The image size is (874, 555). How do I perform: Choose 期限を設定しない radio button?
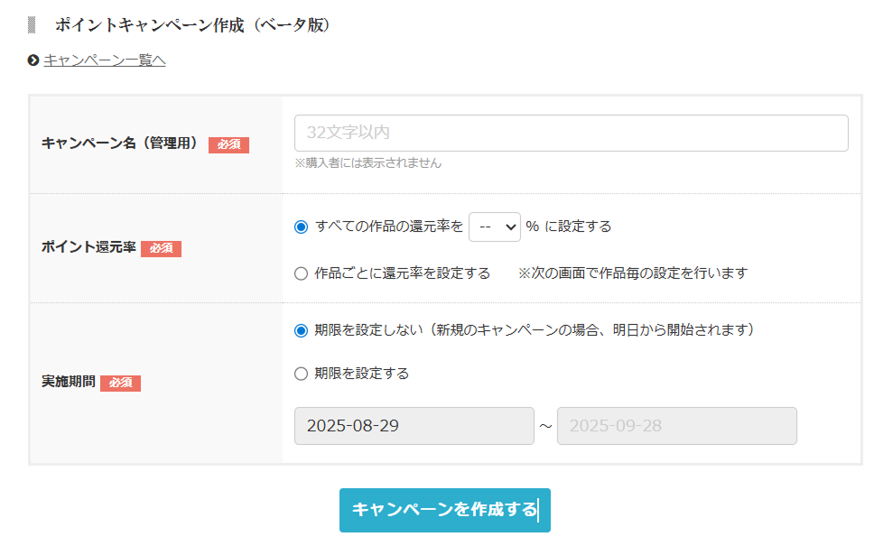click(x=302, y=330)
